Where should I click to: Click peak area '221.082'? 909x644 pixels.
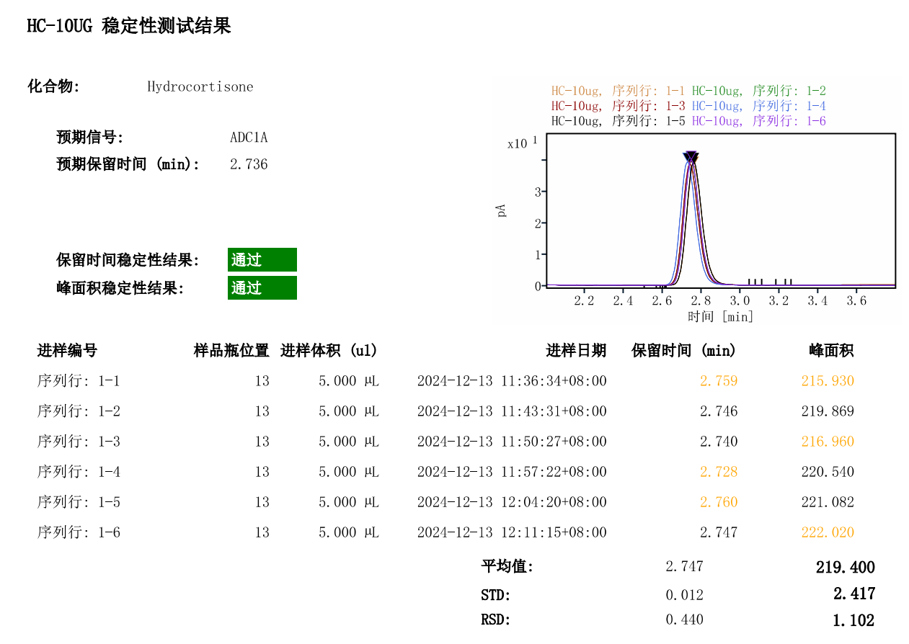point(828,502)
